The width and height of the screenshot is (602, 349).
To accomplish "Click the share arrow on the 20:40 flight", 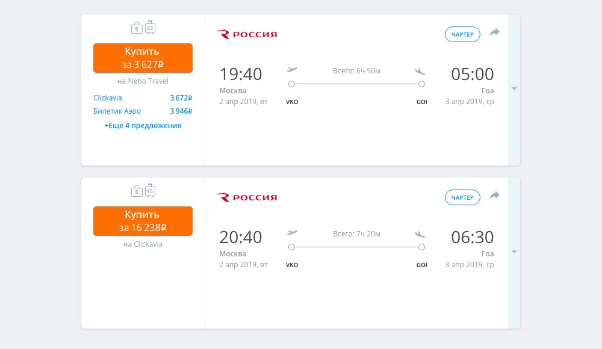I will click(x=494, y=196).
